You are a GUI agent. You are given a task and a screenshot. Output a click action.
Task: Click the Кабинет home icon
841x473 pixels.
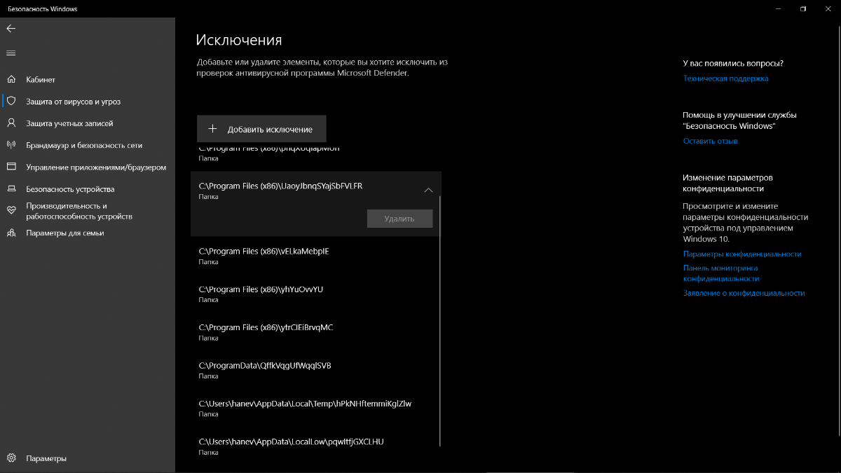11,79
